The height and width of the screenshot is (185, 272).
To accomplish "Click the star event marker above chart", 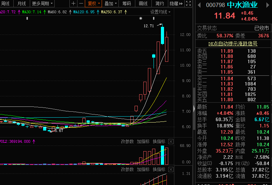I will 141,18.
